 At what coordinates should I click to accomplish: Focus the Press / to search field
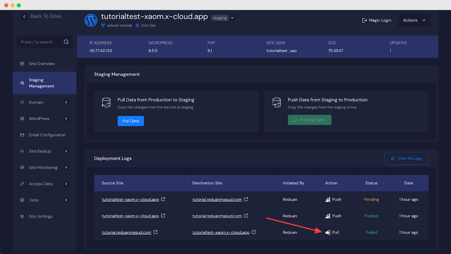pyautogui.click(x=39, y=42)
